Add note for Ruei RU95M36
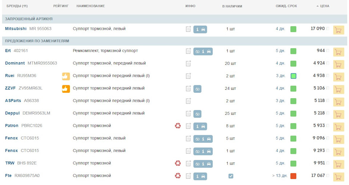Viewport: 349px width, 185px height. pos(188,76)
